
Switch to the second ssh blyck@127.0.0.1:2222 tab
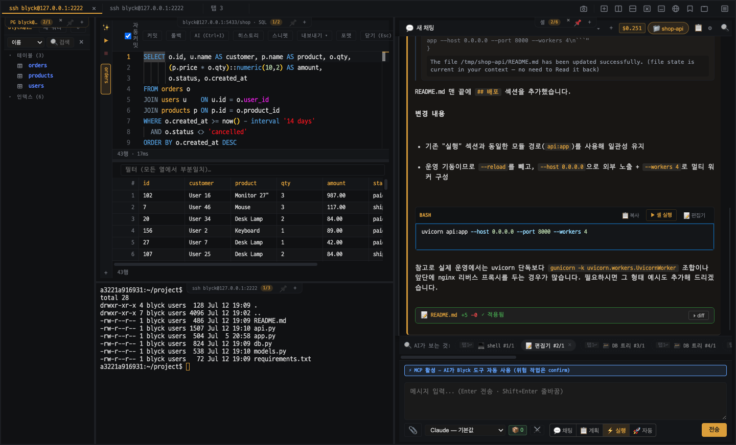tap(147, 8)
